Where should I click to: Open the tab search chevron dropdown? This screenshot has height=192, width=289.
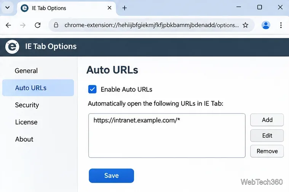(x=8, y=8)
